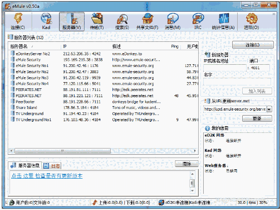Open the Shared Files toolbar icon
The height and width of the screenshot is (210, 280).
click(148, 18)
